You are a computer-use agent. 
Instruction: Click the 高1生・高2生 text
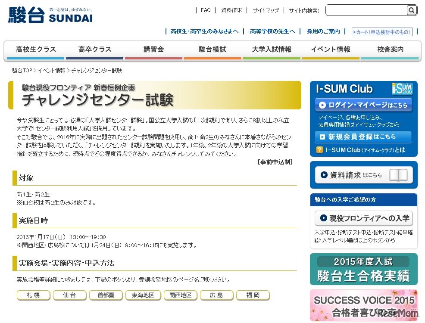(x=33, y=194)
